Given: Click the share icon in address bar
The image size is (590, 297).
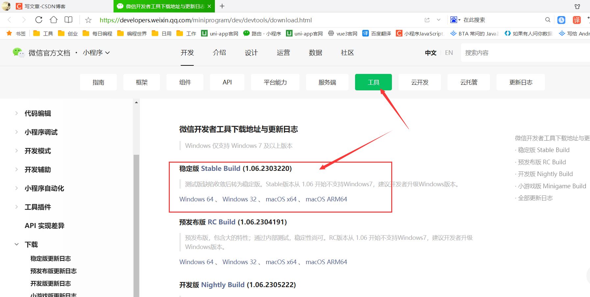Looking at the screenshot, I should 427,20.
